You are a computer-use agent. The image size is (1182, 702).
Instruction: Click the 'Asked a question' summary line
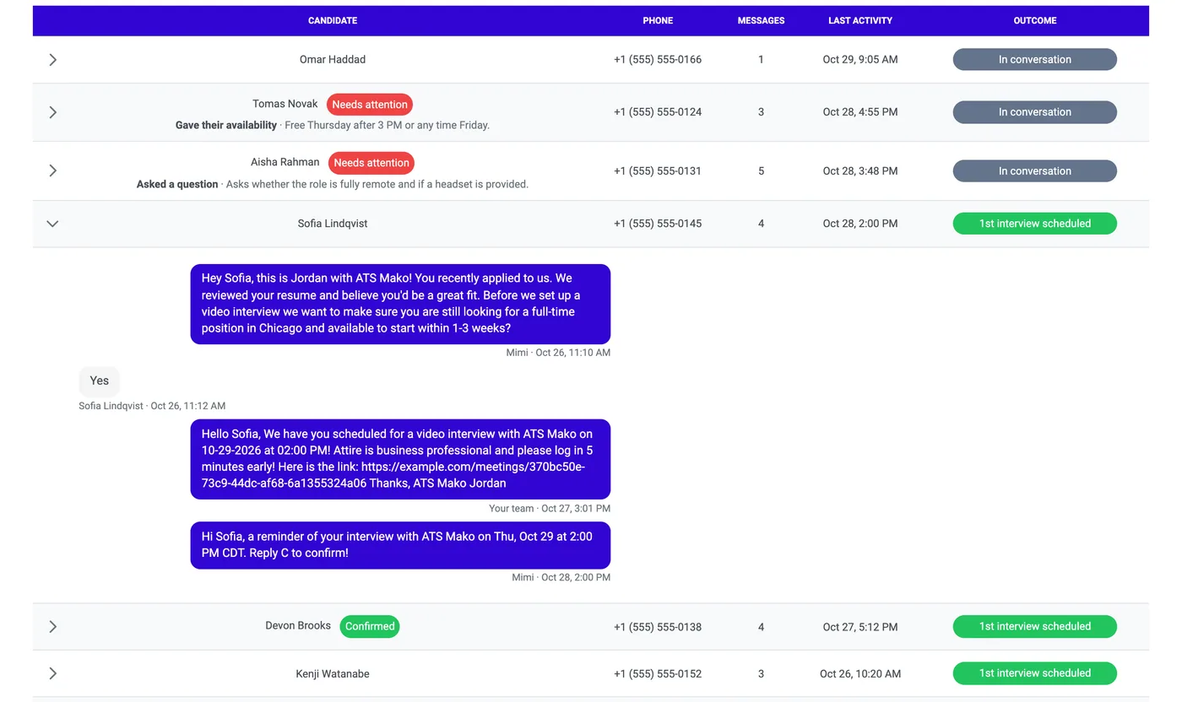click(x=333, y=184)
